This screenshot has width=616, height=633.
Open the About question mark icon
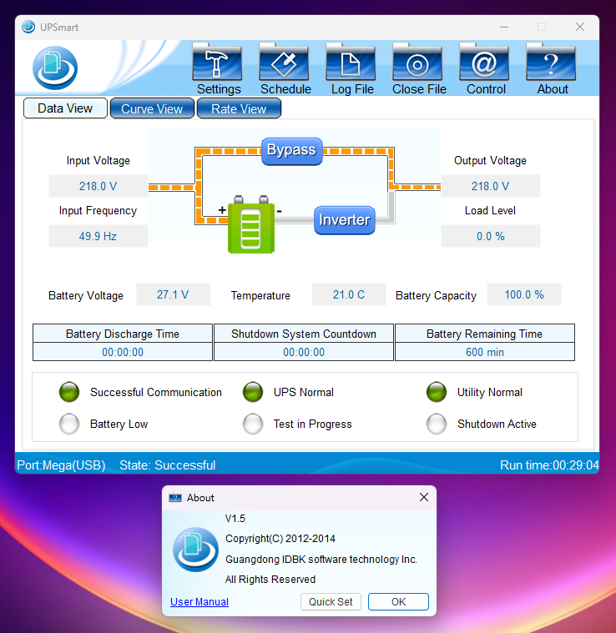552,64
